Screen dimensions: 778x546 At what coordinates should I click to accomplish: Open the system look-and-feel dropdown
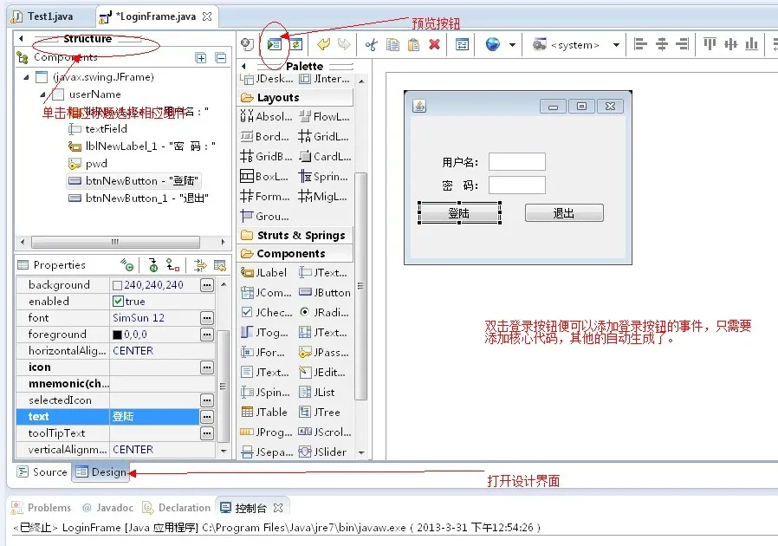click(x=616, y=45)
